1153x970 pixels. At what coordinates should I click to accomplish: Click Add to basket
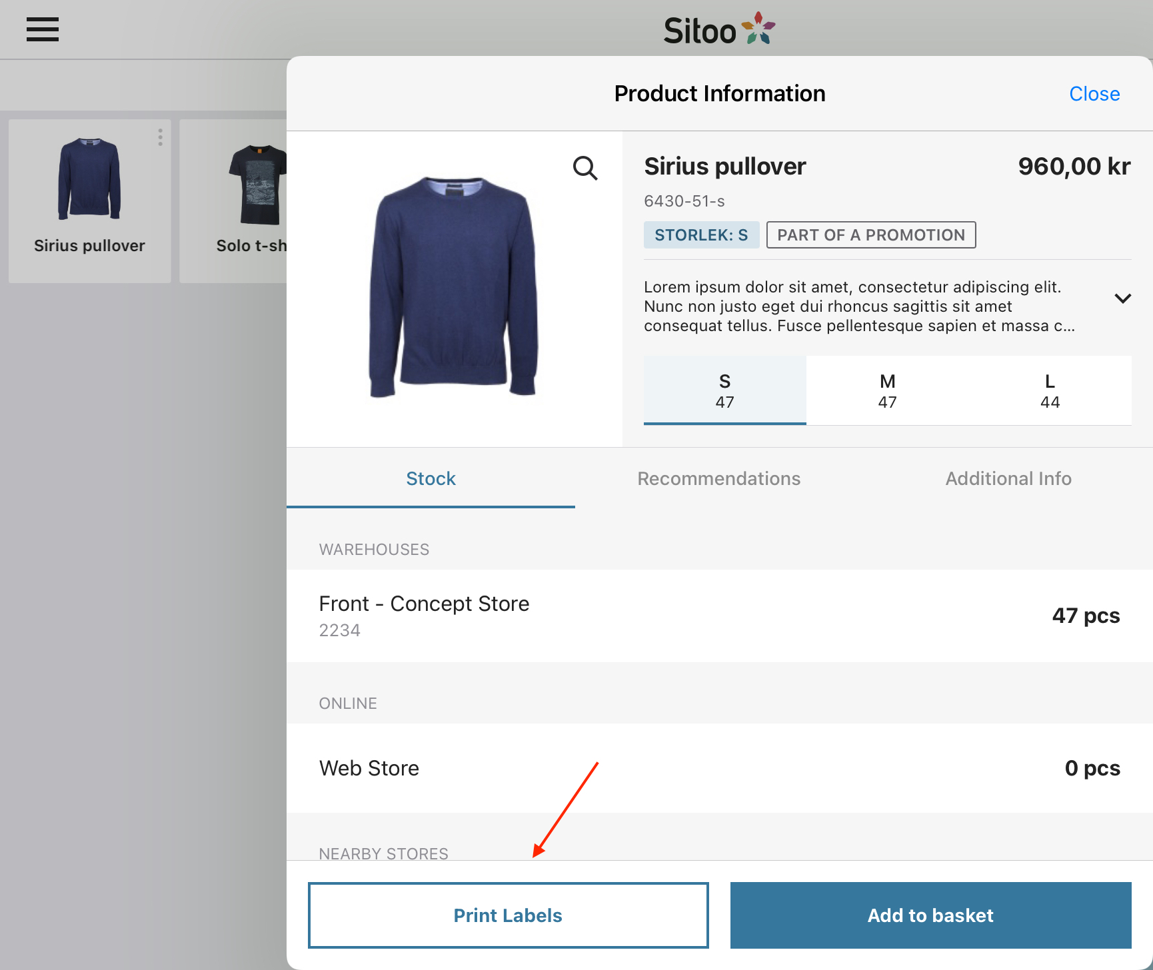(930, 915)
